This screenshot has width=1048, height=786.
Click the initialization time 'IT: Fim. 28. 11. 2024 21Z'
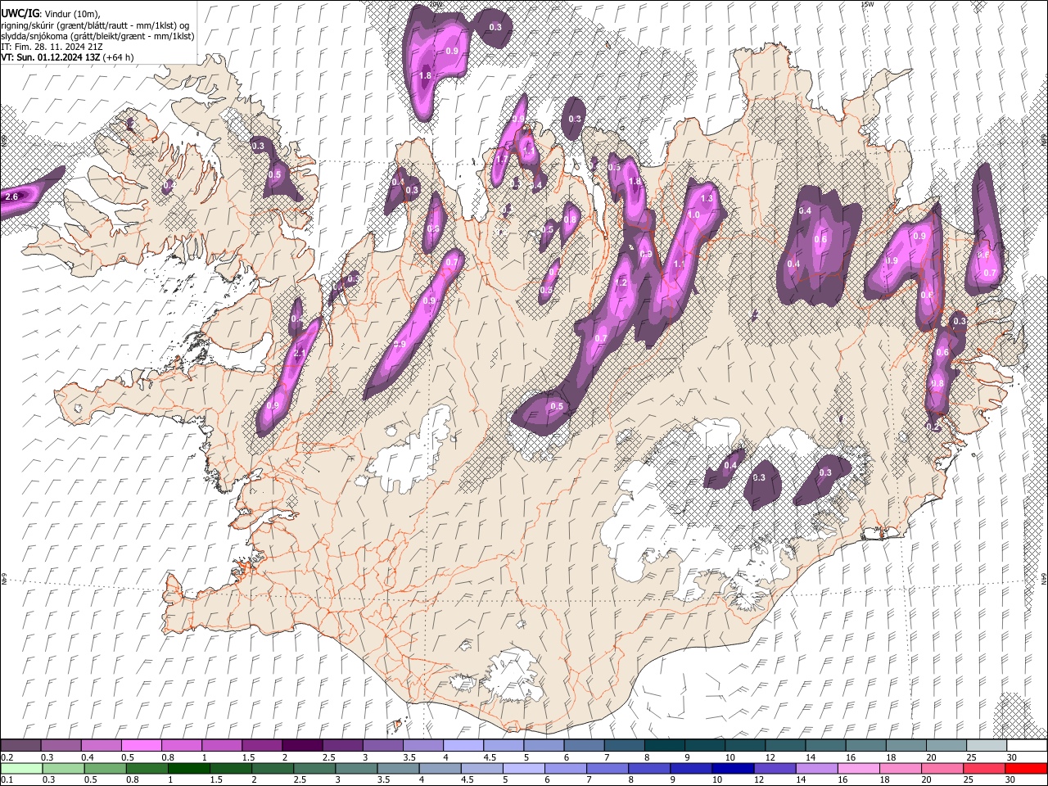tap(52, 47)
